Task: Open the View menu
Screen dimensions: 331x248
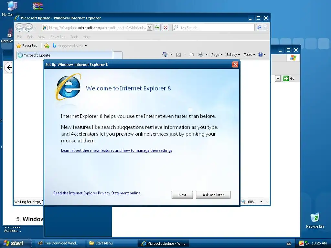Action: coord(42,37)
